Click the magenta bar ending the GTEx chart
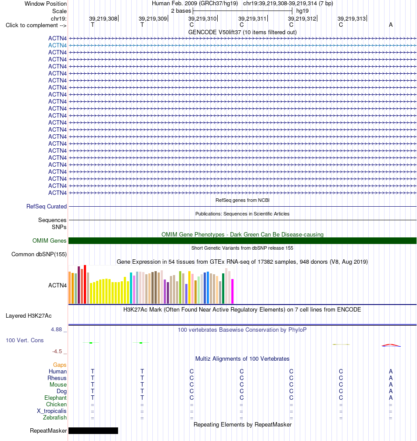This screenshot has height=441, width=417. (232, 291)
